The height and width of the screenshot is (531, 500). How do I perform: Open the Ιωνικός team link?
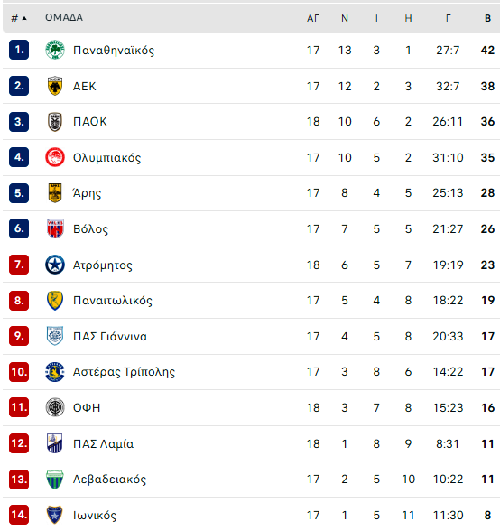(x=95, y=515)
